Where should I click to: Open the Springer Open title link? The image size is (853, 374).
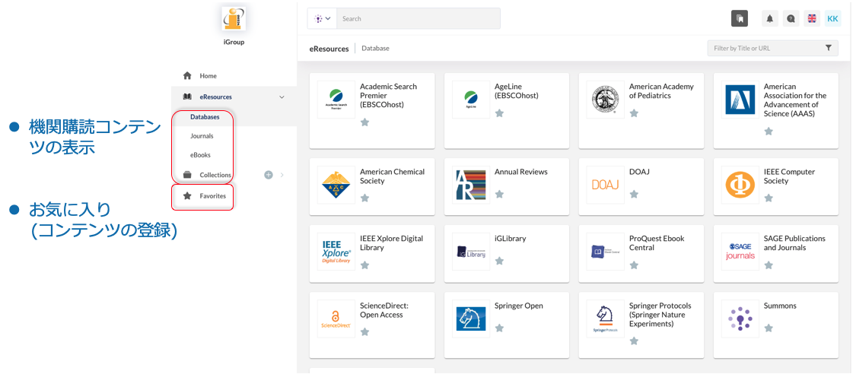click(x=519, y=306)
